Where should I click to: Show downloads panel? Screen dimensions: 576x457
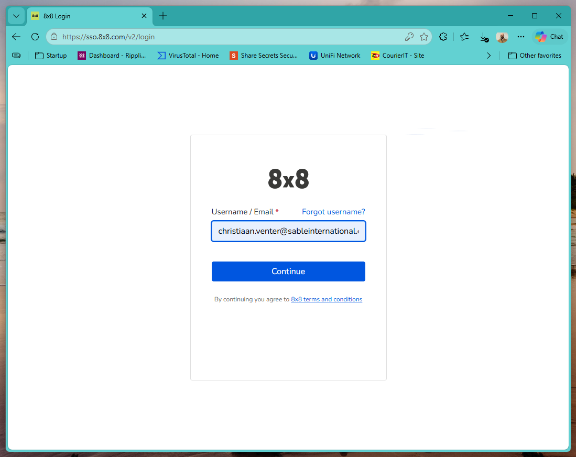(484, 37)
